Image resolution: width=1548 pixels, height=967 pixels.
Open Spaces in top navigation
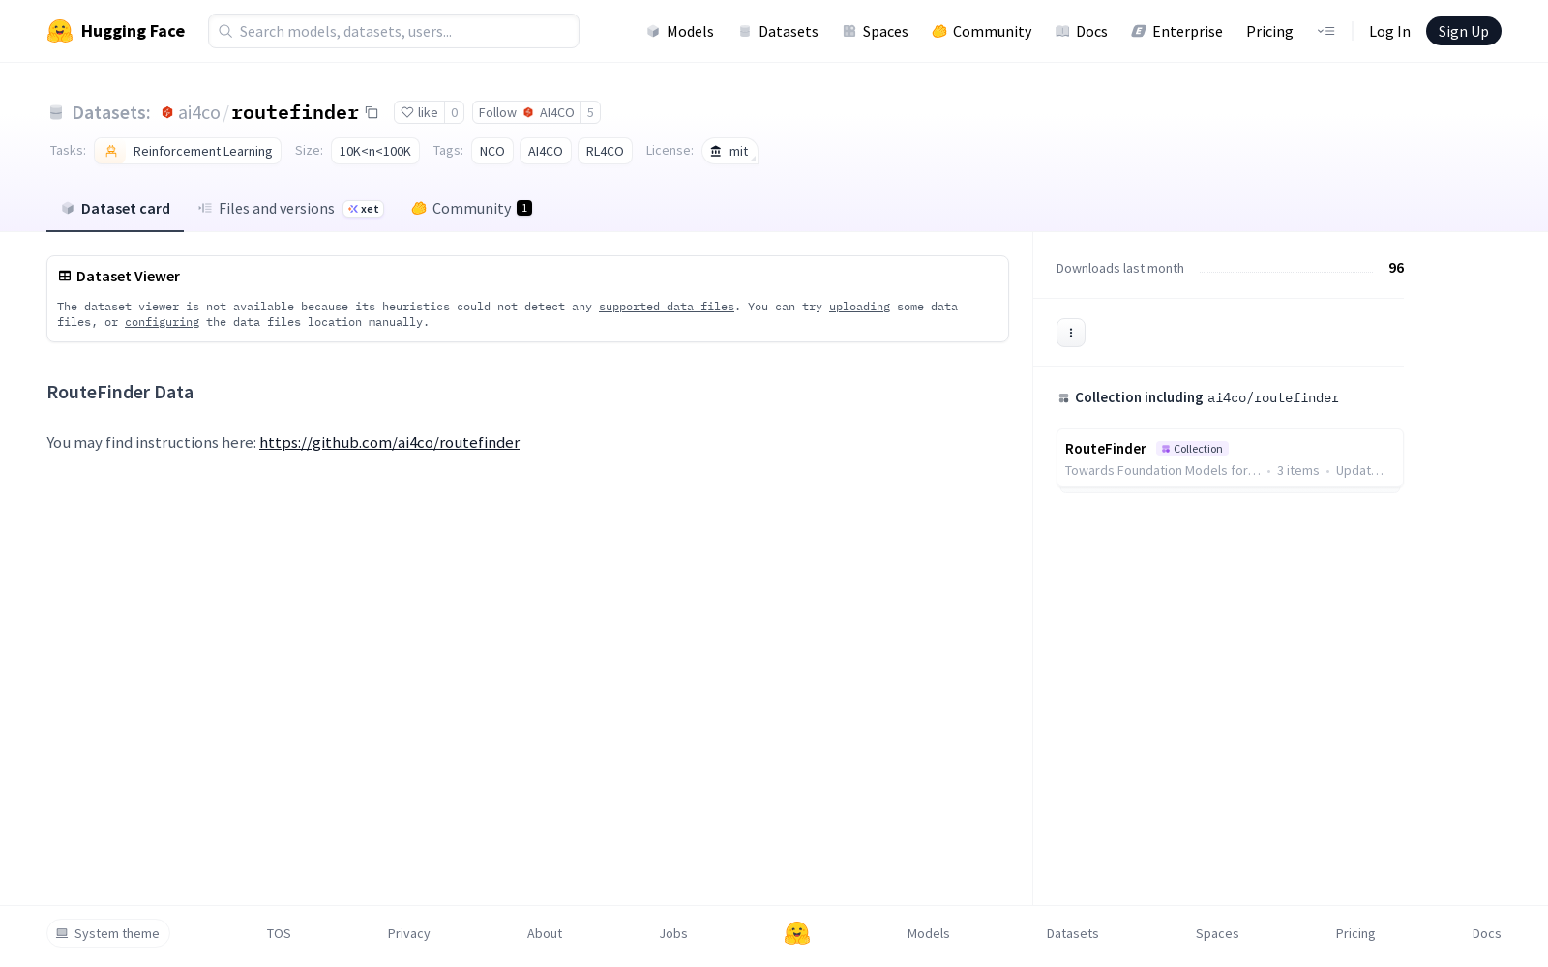coord(876,31)
